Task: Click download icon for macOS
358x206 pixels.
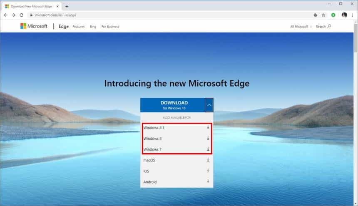Action: click(208, 160)
